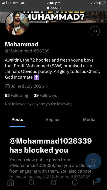
Task: Open the three-dot more options button
Action: point(95,31)
